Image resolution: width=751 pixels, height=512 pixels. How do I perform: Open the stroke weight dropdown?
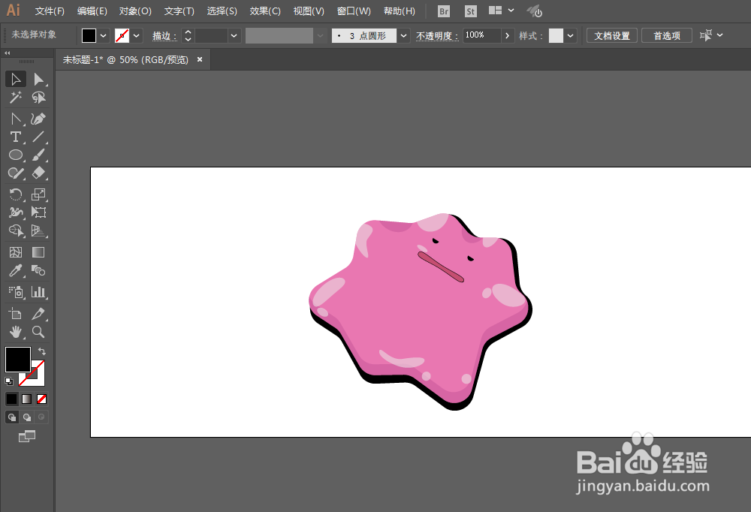pyautogui.click(x=234, y=35)
